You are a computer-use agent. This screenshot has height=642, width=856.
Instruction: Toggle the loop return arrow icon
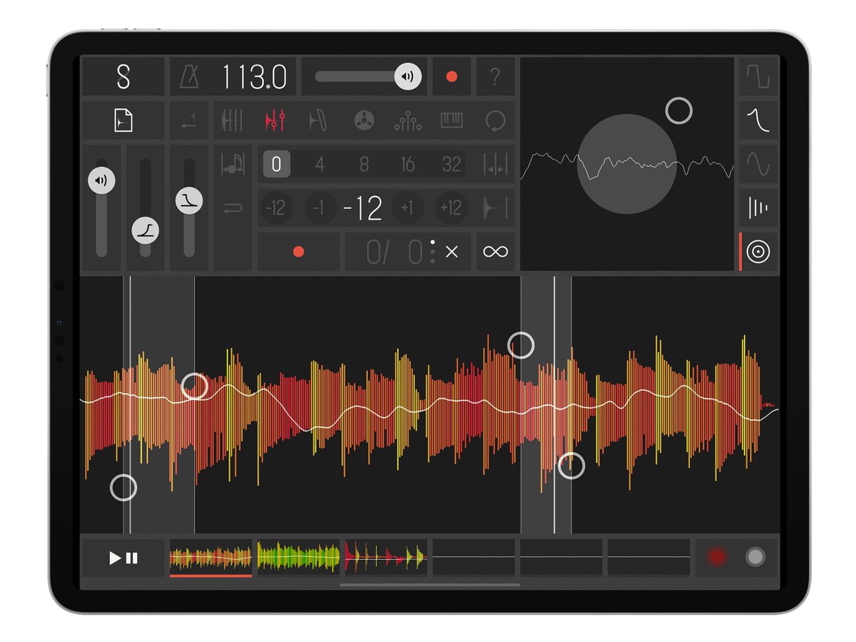pos(233,208)
